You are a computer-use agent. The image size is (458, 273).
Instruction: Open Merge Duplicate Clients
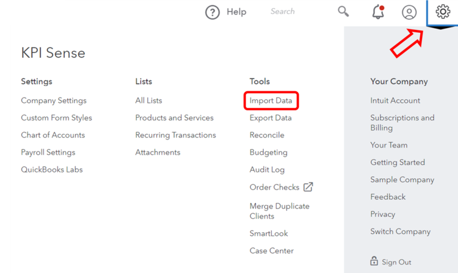click(280, 211)
